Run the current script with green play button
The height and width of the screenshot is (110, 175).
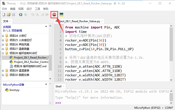pos(20,15)
